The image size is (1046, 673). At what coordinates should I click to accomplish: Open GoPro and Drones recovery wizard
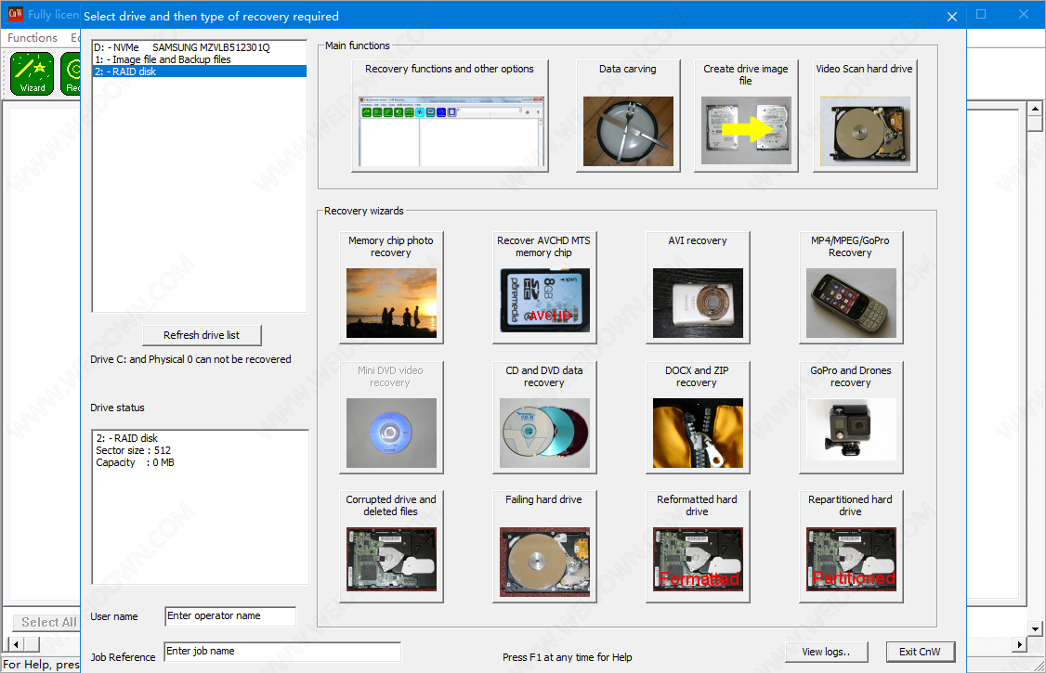[851, 417]
